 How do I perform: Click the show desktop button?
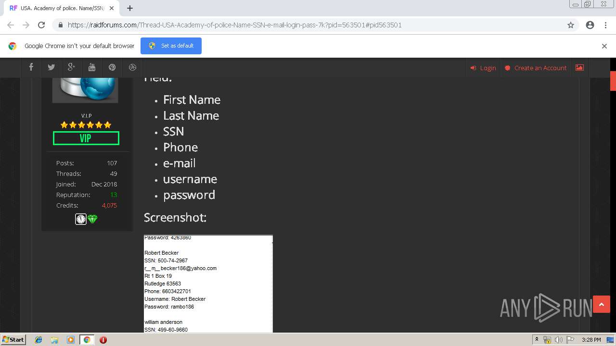pyautogui.click(x=611, y=340)
